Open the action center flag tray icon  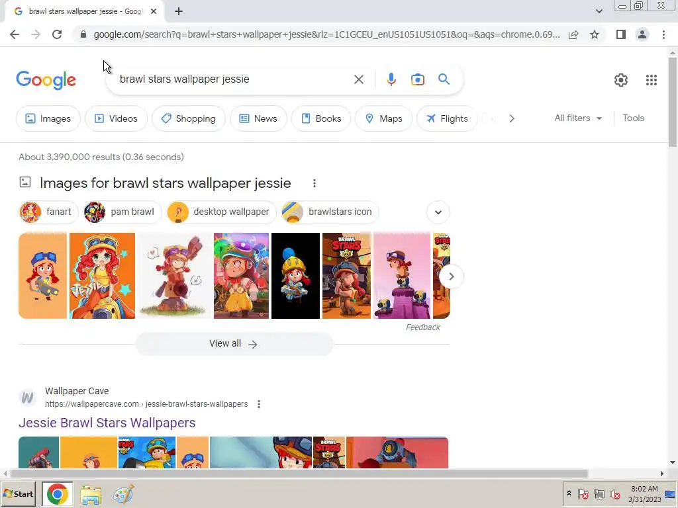click(583, 493)
